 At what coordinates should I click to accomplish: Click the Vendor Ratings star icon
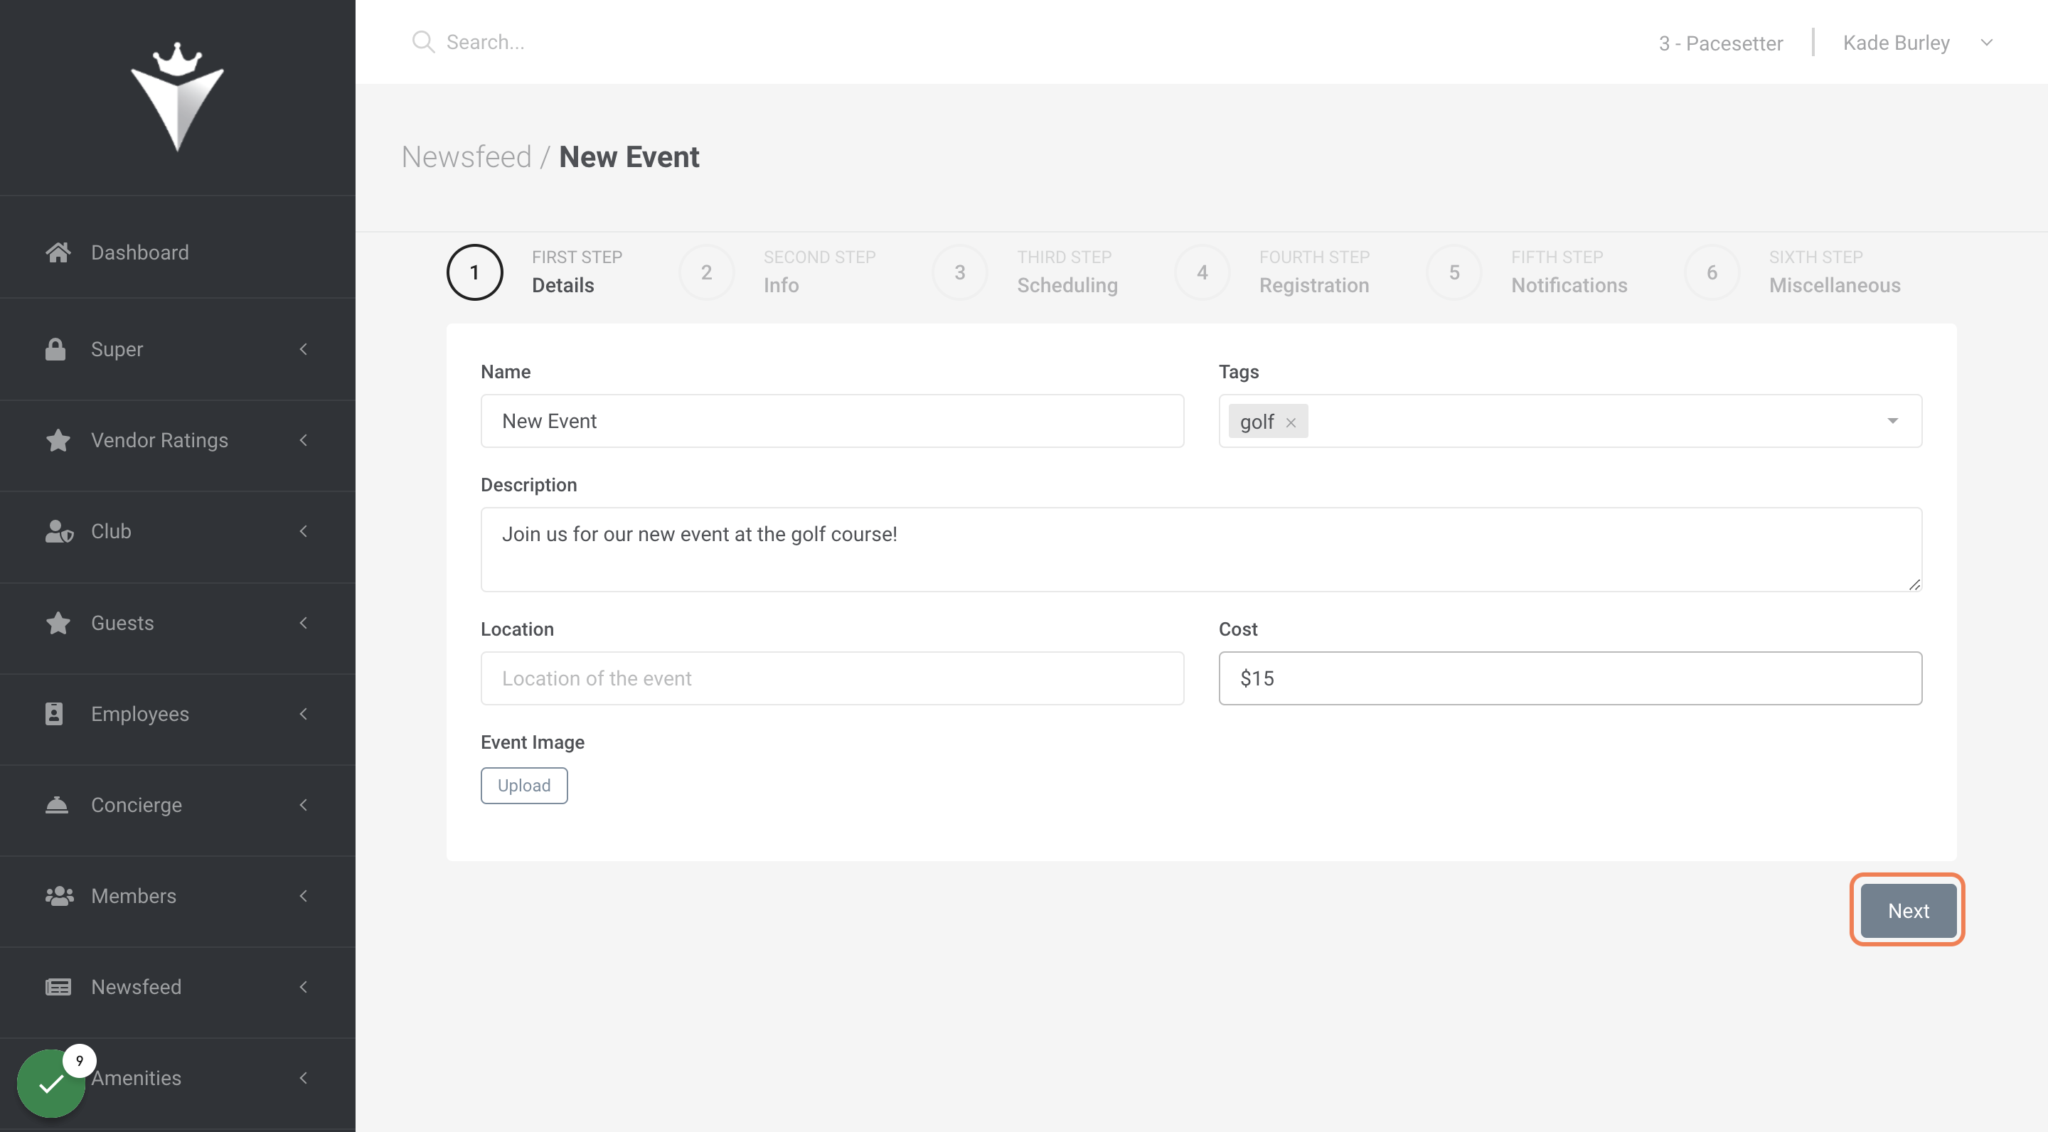58,439
